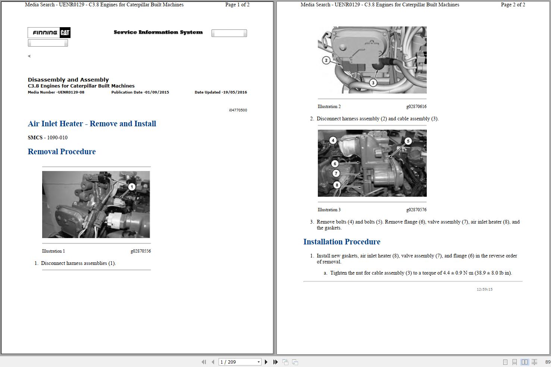Switch to single page layout
Screen dimensions: 551x367
tap(505, 362)
